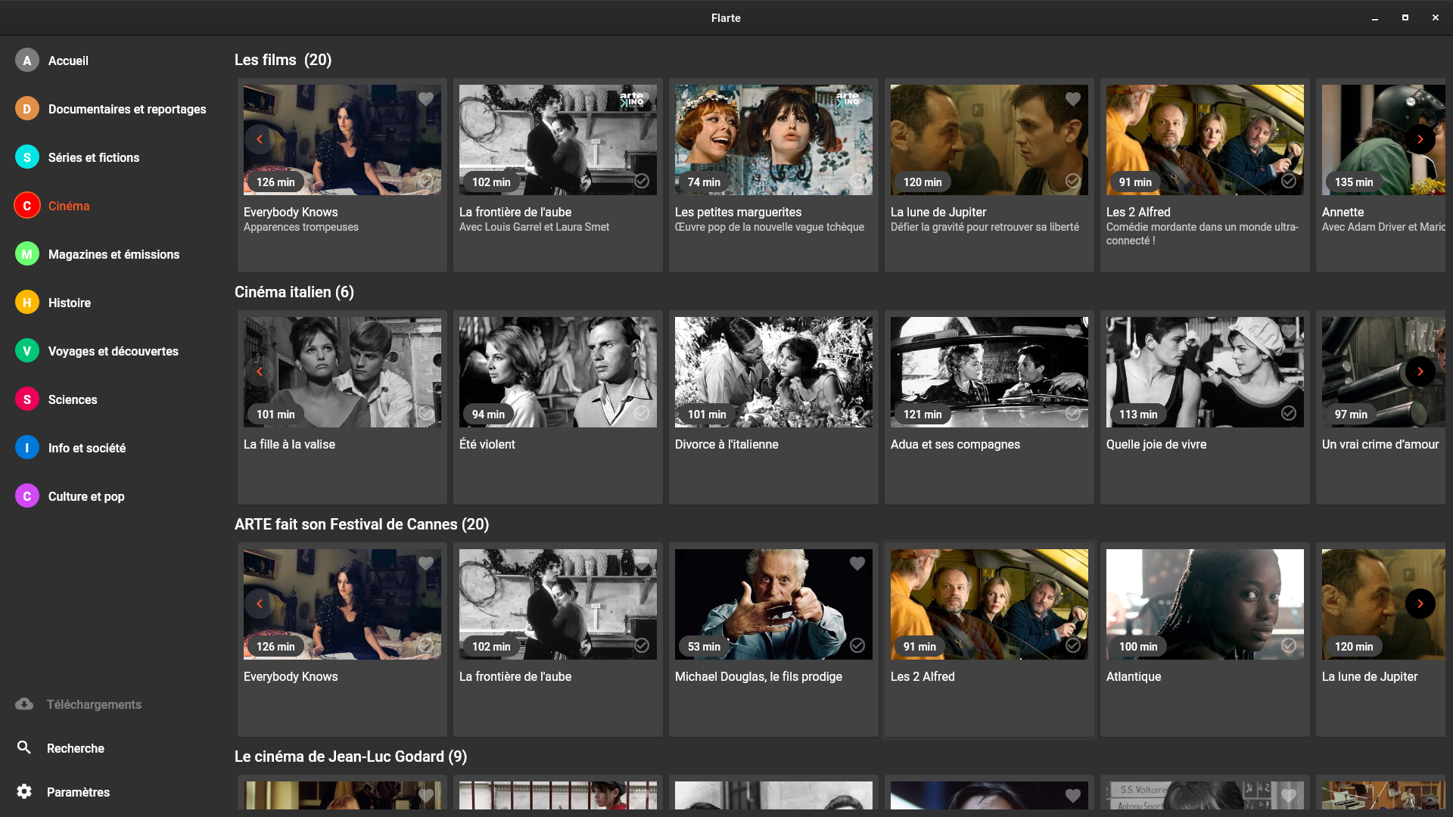Favorite Everybody Knows in Les films
Screen dimensions: 1453x817
coord(426,99)
